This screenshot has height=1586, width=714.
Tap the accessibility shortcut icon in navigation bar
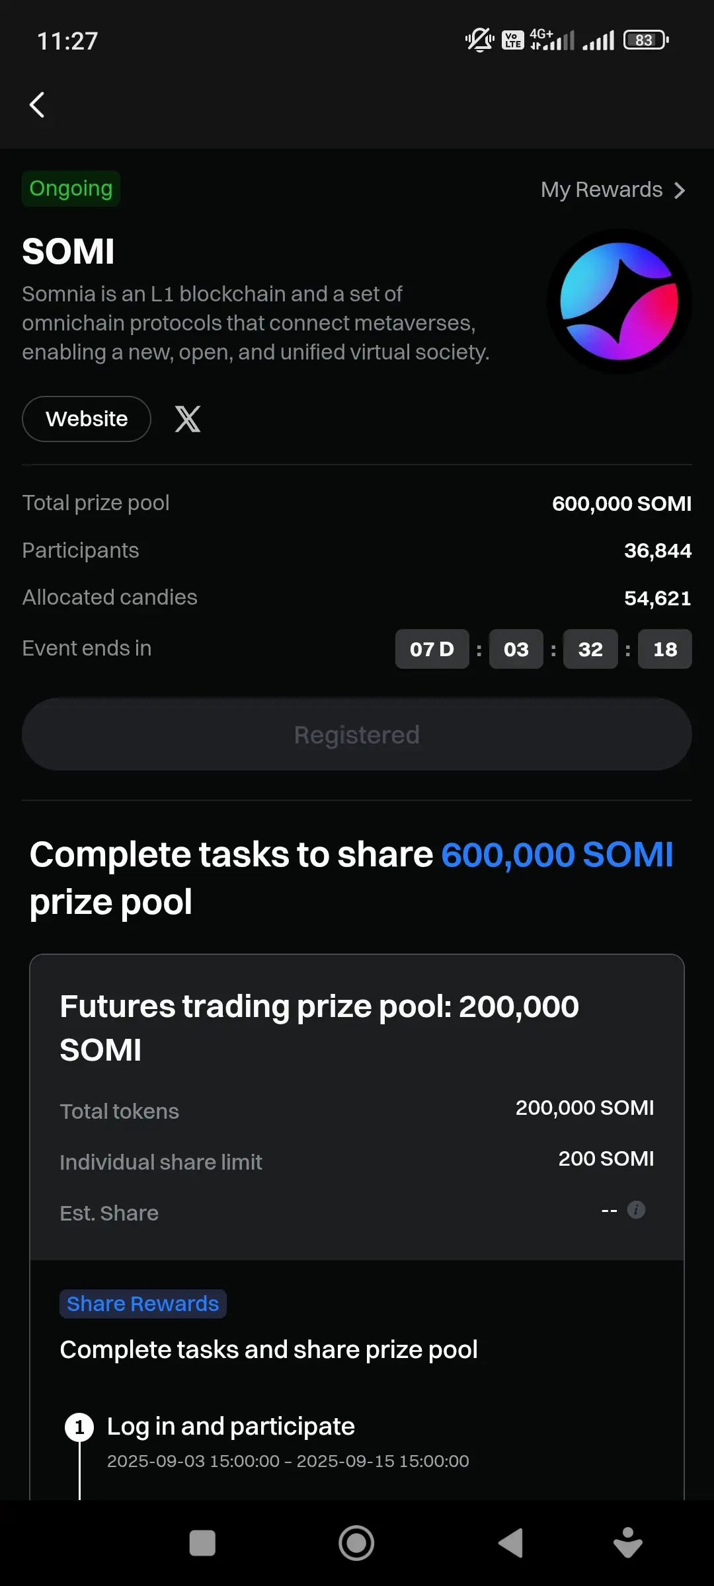[x=627, y=1543]
